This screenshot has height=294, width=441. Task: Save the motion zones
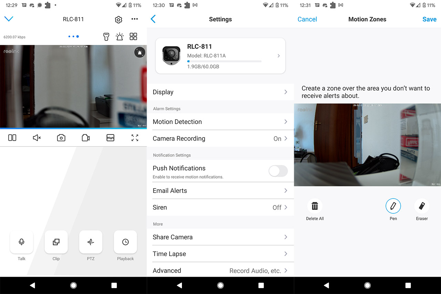[x=429, y=19]
